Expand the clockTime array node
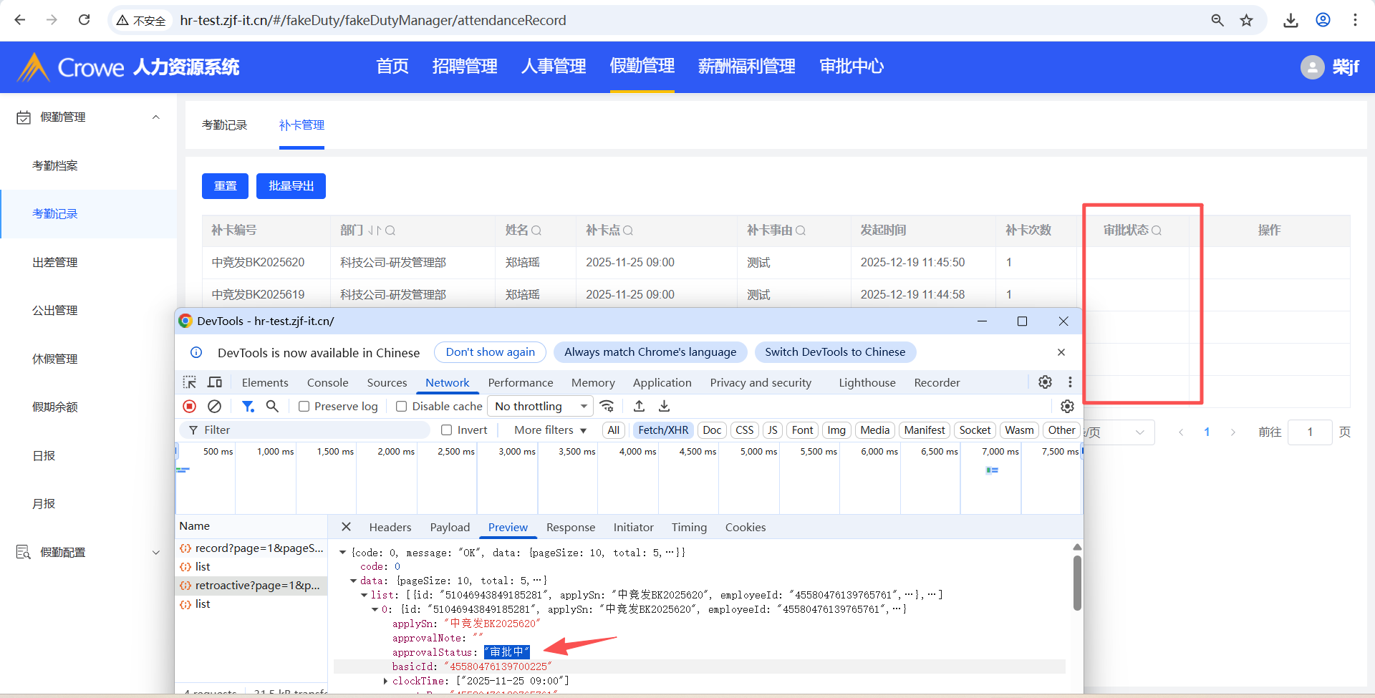 click(385, 681)
